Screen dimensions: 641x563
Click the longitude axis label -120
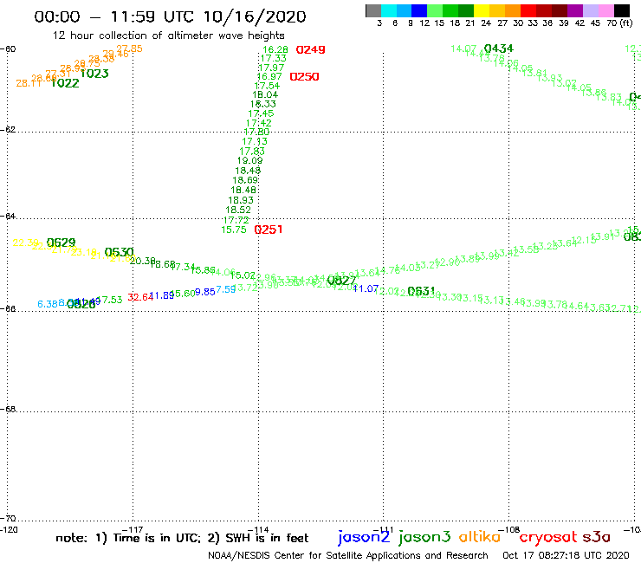coord(9,530)
